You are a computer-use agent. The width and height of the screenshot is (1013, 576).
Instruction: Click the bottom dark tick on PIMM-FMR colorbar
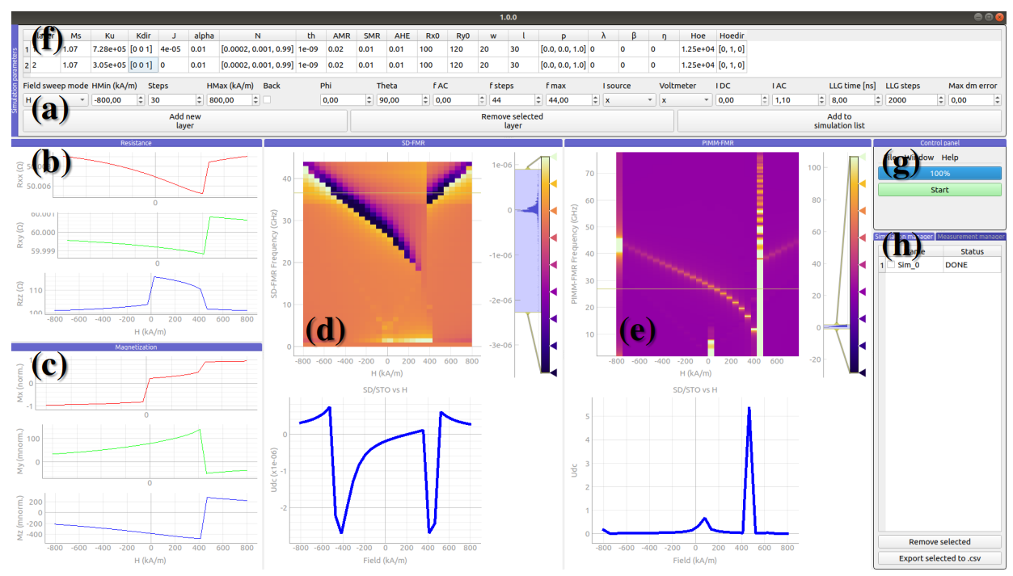click(x=862, y=372)
